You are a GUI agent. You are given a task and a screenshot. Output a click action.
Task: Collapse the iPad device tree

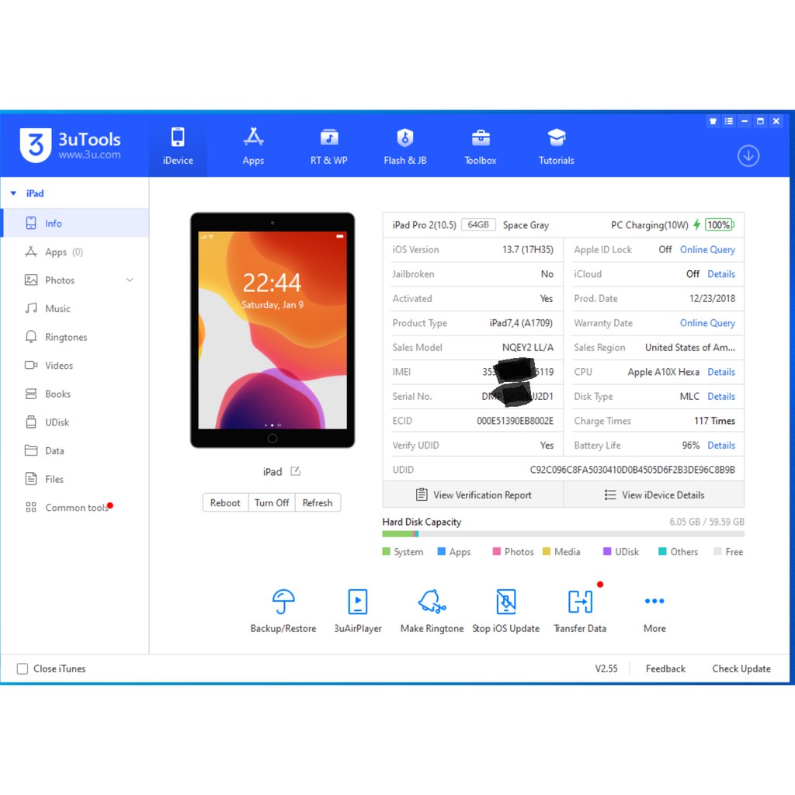click(x=13, y=193)
